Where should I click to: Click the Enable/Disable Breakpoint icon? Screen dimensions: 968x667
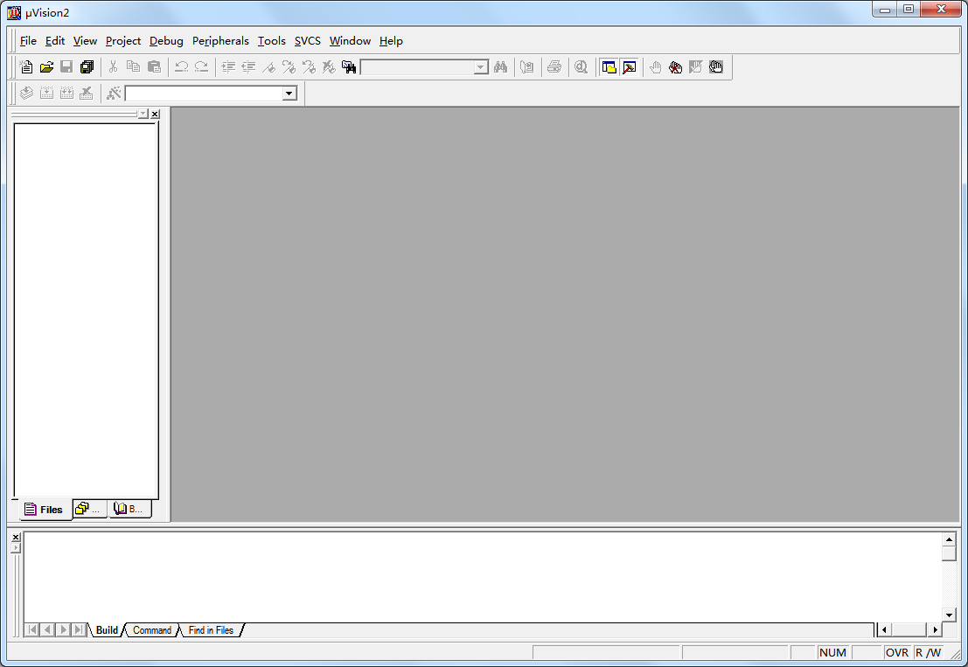click(x=696, y=67)
